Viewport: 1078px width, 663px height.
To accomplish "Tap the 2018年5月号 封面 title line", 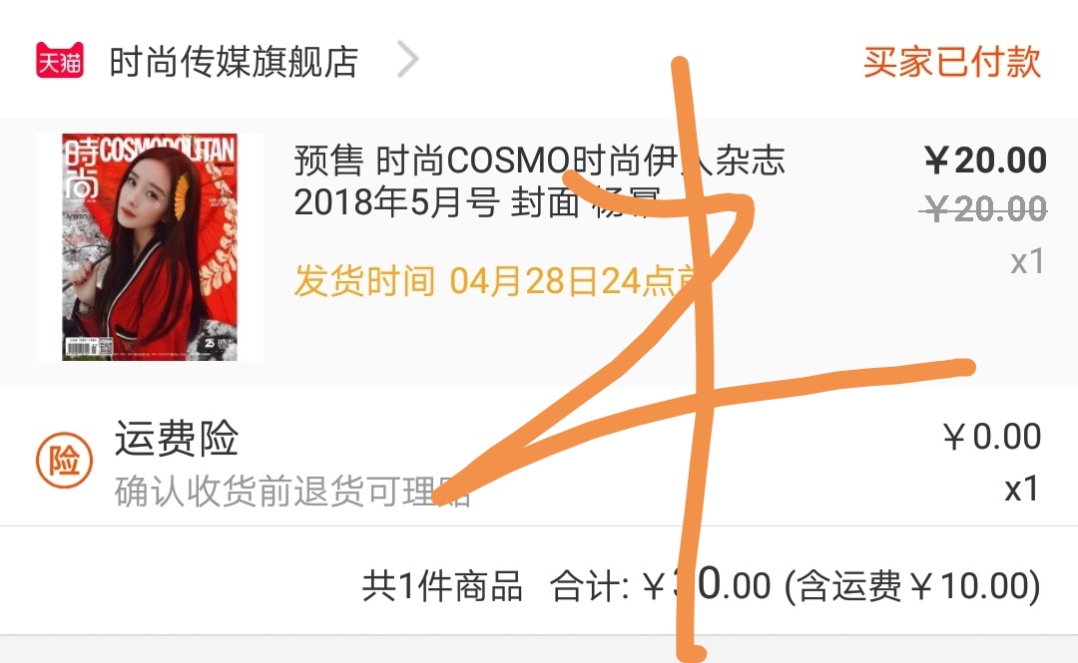I will click(477, 202).
